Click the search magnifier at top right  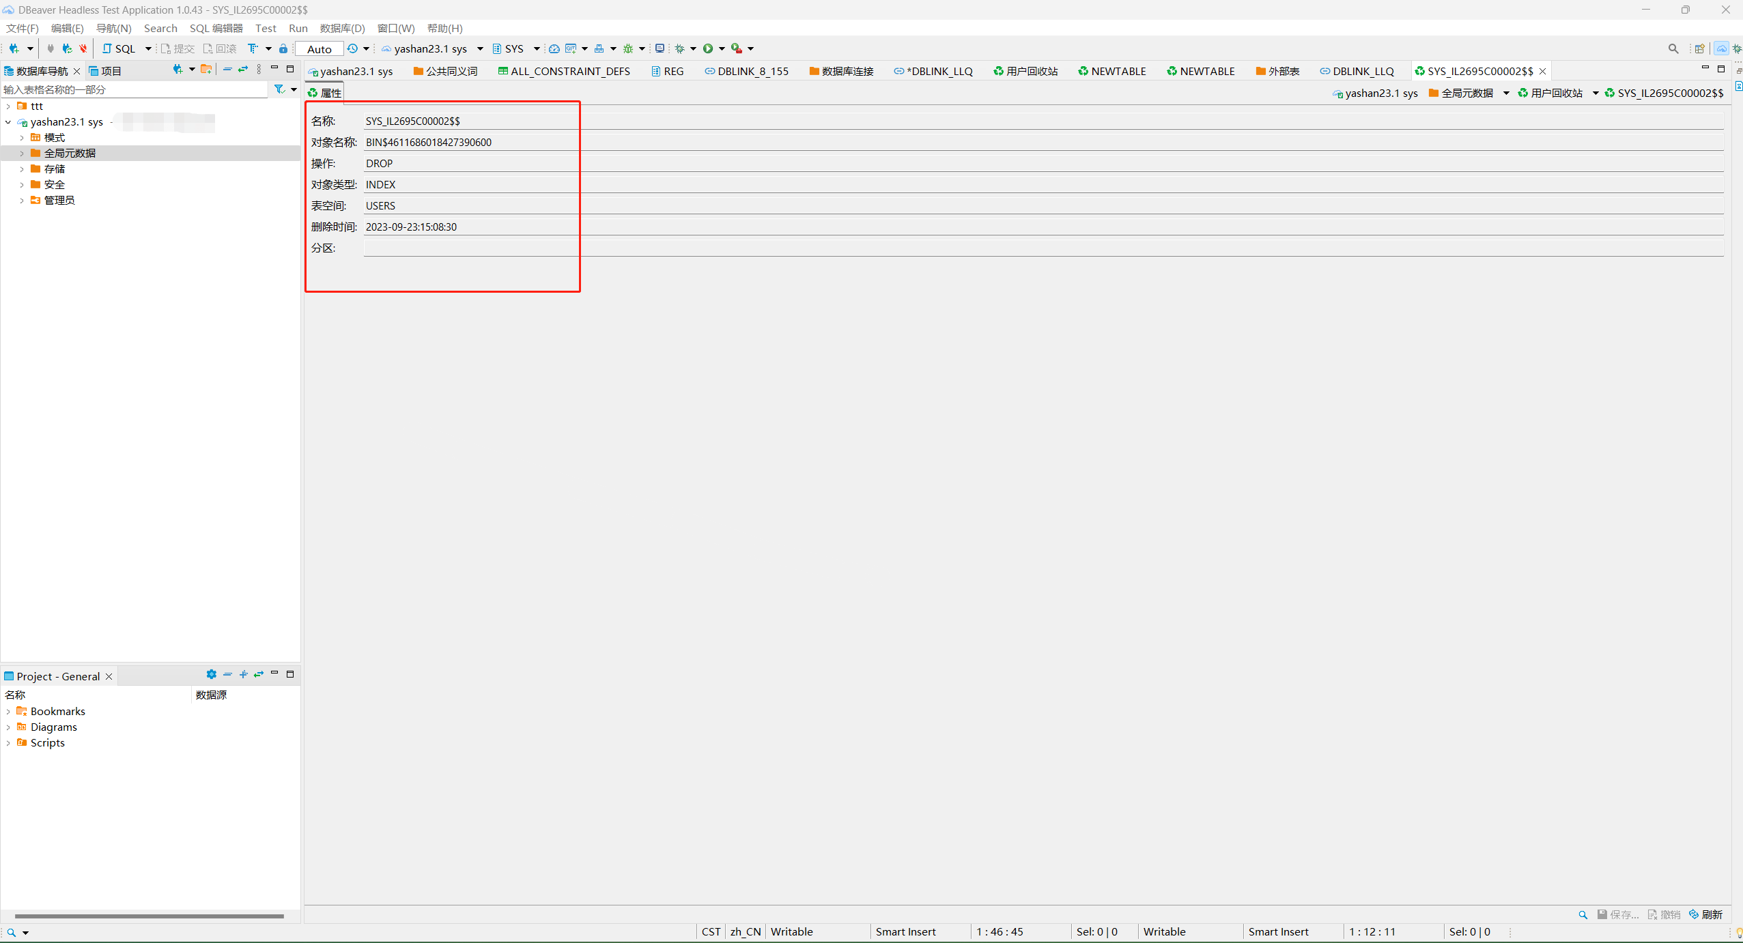pos(1673,48)
